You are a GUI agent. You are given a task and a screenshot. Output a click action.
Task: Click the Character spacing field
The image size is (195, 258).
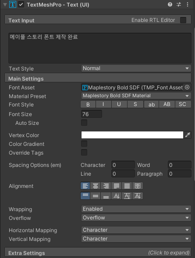point(123,165)
